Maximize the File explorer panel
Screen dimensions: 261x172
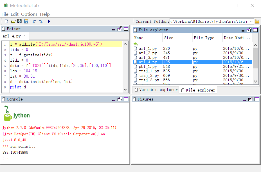[x=255, y=30]
